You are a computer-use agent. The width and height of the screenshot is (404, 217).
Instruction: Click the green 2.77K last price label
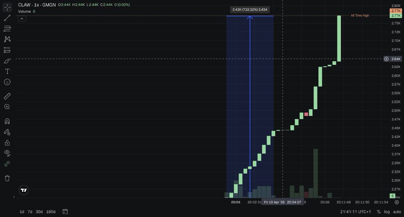[x=396, y=15]
